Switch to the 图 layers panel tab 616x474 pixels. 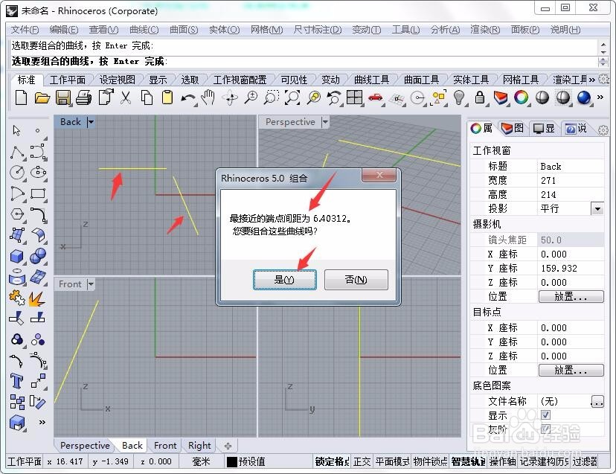513,128
